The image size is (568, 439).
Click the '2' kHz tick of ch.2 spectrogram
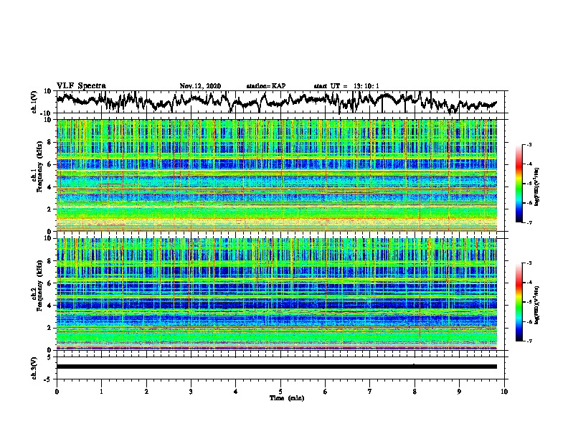coord(49,328)
